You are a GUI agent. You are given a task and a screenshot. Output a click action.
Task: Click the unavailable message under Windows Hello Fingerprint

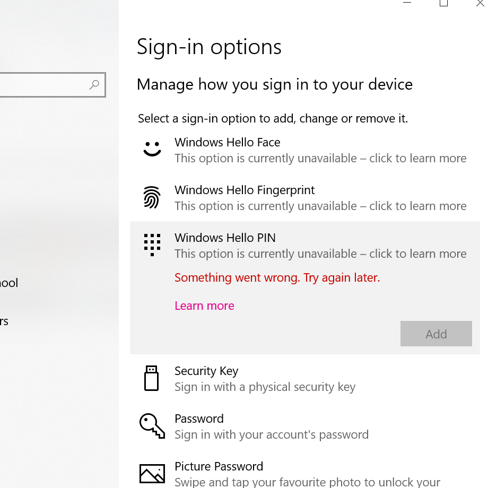320,206
